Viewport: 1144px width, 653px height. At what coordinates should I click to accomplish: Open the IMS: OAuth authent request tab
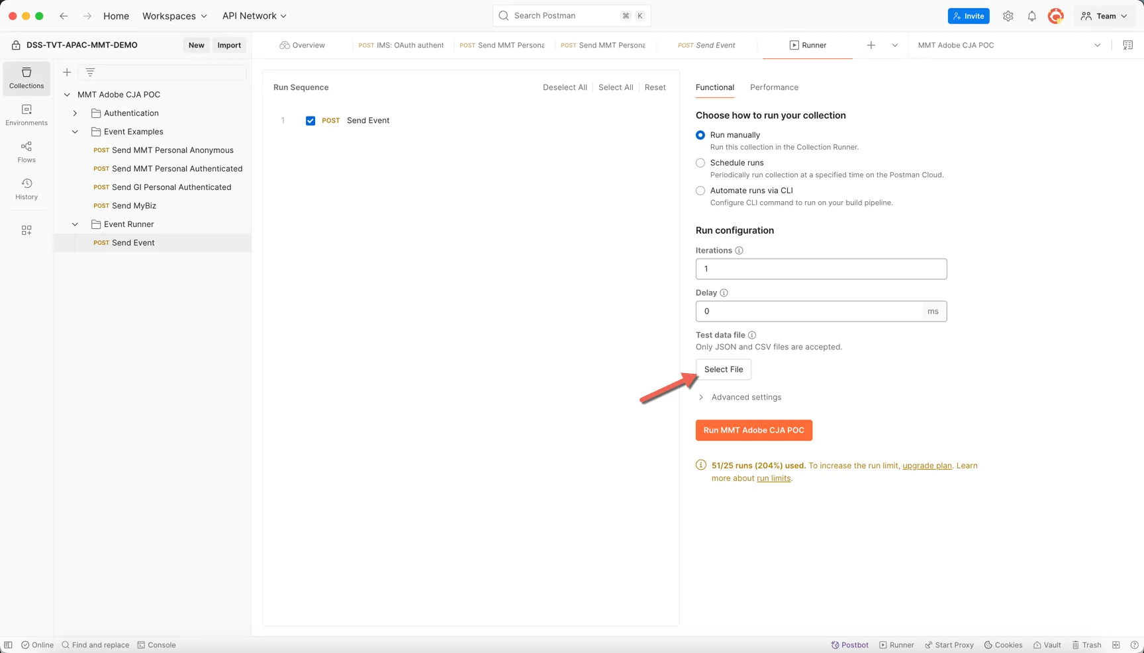[401, 45]
